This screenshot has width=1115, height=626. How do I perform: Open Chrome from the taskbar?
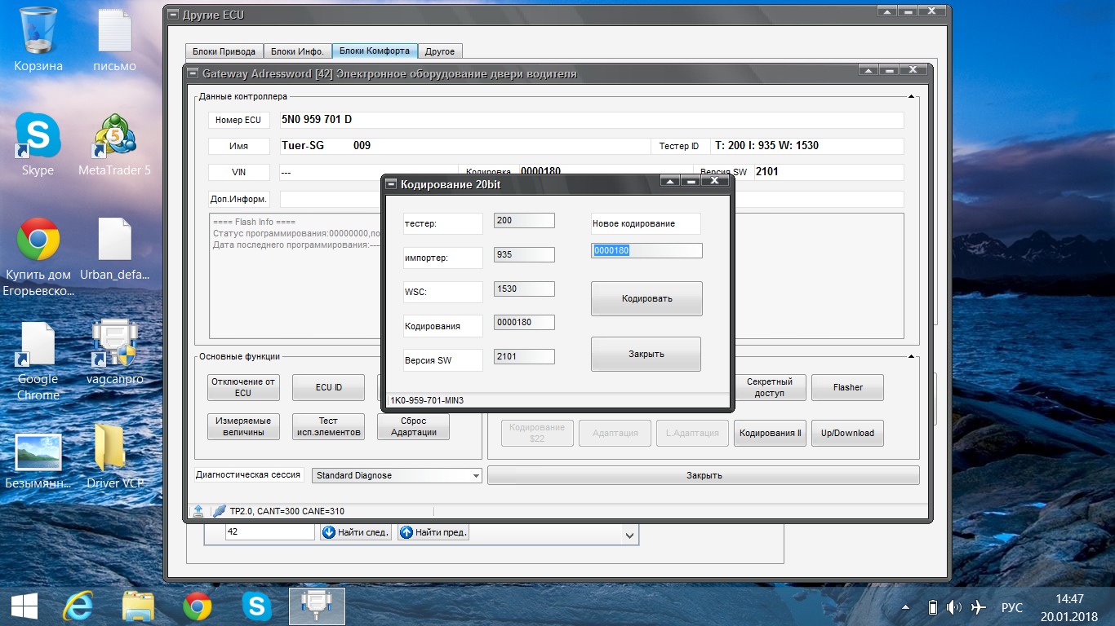click(x=198, y=606)
